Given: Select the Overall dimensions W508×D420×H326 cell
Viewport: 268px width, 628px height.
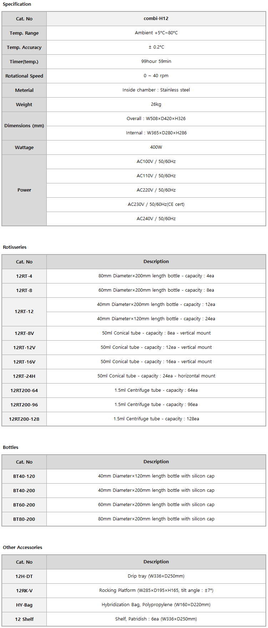Looking at the screenshot, I should [156, 119].
